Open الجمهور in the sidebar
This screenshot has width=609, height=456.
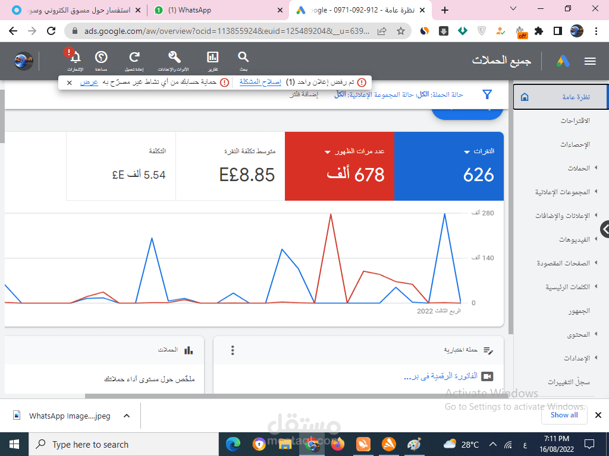click(x=579, y=311)
